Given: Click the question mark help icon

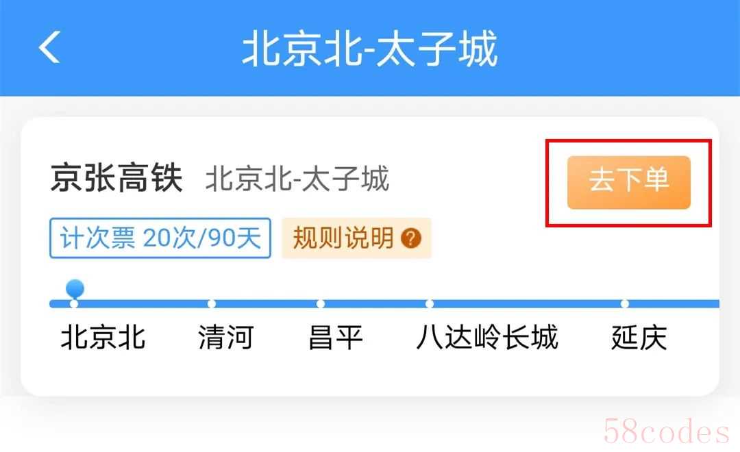Looking at the screenshot, I should click(x=410, y=238).
